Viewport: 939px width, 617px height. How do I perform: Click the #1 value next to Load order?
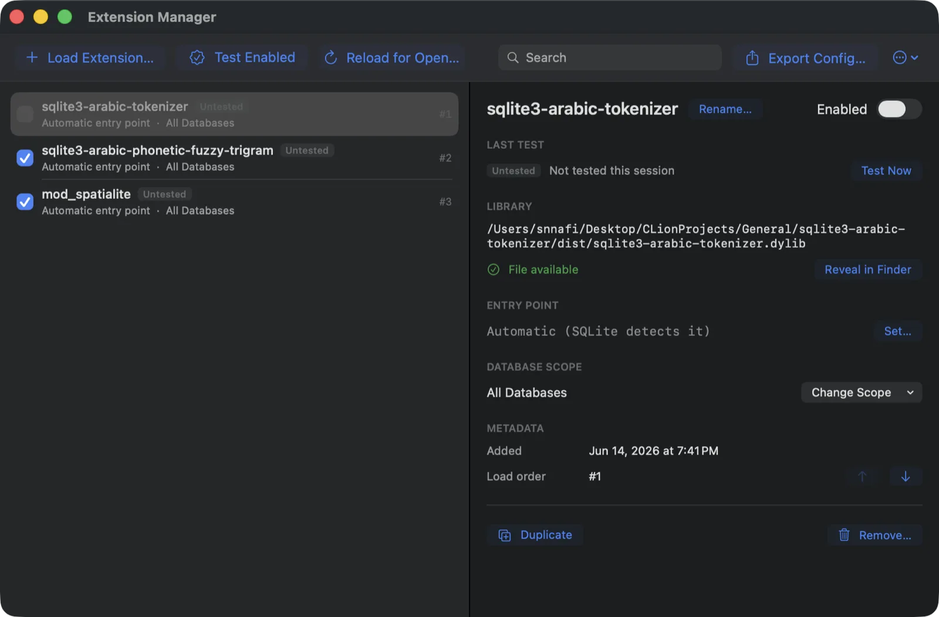coord(595,476)
